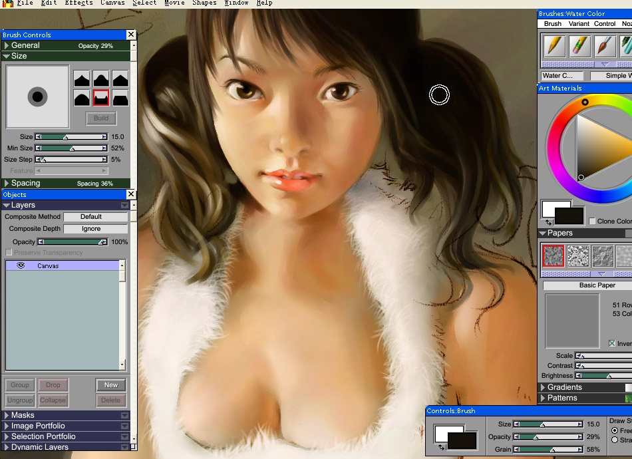Choose the sixth brush tip profile
The height and width of the screenshot is (459, 632).
click(120, 98)
